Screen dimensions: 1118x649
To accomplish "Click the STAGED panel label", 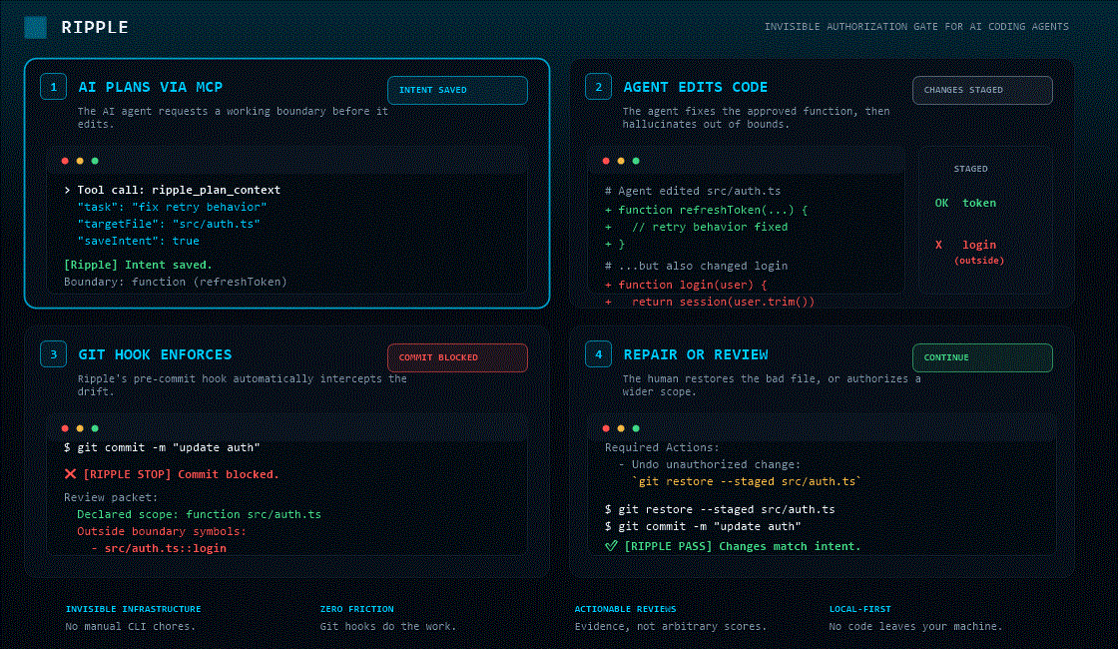I will click(970, 169).
